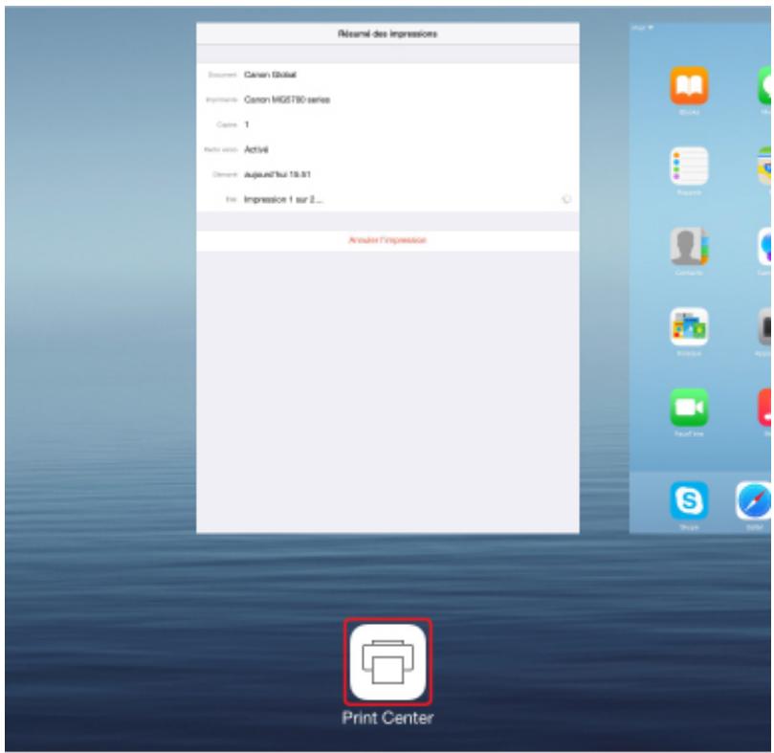Tap the iBooks app icon
Viewport: 774px width, 753px height.
689,85
